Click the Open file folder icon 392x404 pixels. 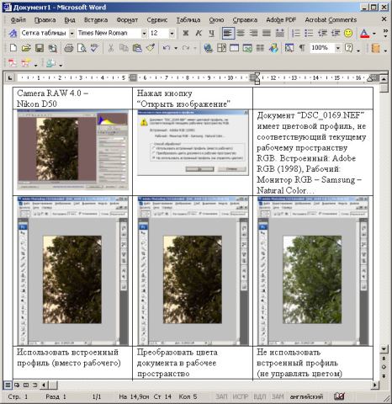[26, 48]
